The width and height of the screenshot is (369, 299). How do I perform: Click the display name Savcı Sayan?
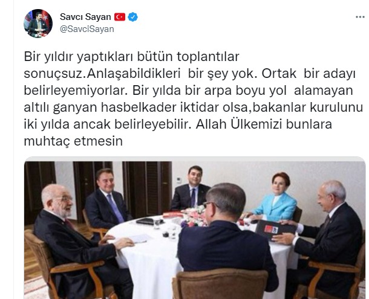(x=85, y=17)
